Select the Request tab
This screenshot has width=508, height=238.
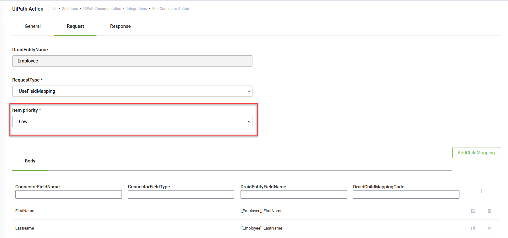pyautogui.click(x=75, y=26)
